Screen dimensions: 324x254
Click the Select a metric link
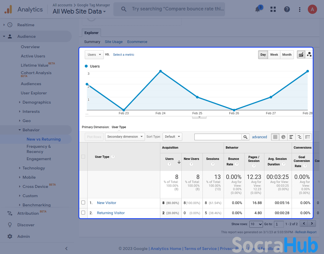pyautogui.click(x=124, y=55)
